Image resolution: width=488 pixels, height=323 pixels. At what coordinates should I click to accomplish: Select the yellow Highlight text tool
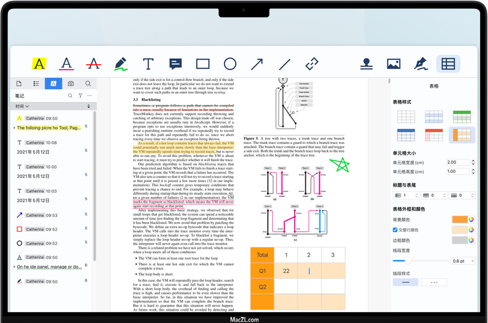point(39,64)
